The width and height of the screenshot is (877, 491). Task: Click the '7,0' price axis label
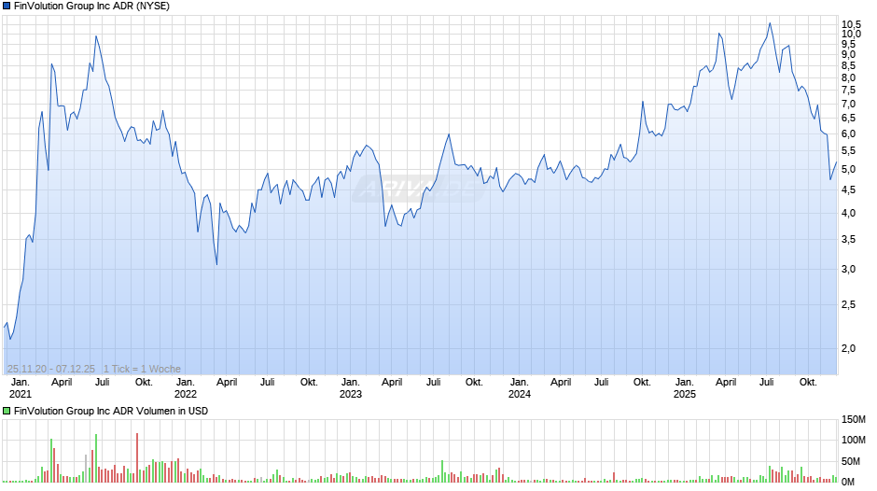pos(848,105)
